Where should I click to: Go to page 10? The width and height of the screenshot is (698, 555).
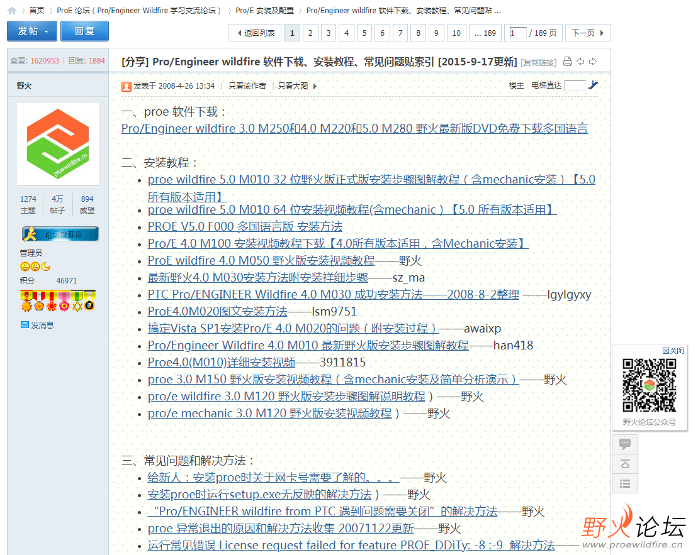click(x=456, y=33)
